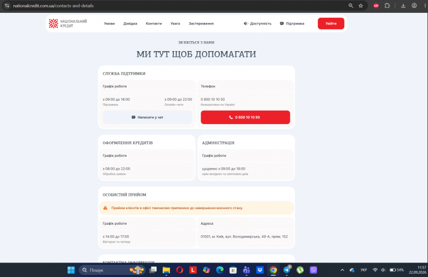Open the Національний Кредит logo home link
428x277 pixels.
click(68, 23)
